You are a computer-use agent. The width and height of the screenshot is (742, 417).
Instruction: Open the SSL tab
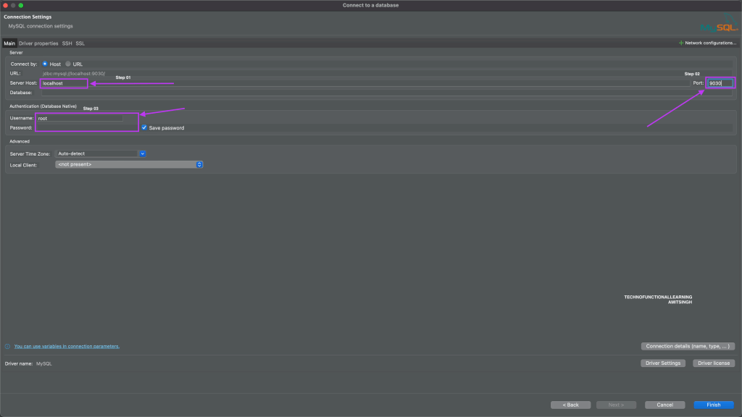[80, 43]
